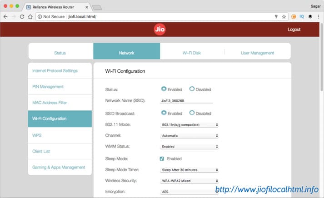Open the Channel dropdown
This screenshot has height=198, width=324.
[189, 136]
